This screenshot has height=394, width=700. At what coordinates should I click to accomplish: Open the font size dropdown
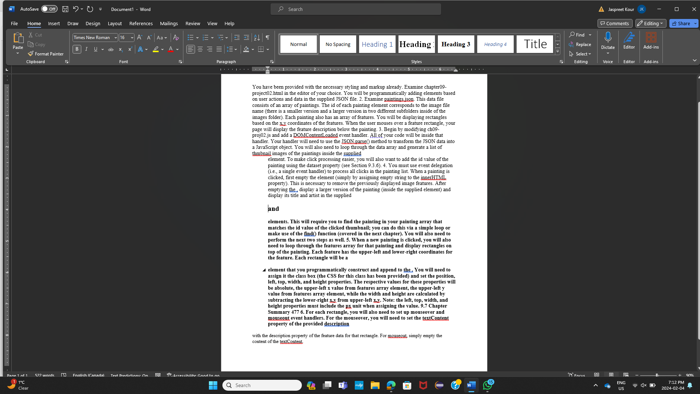[x=132, y=37]
